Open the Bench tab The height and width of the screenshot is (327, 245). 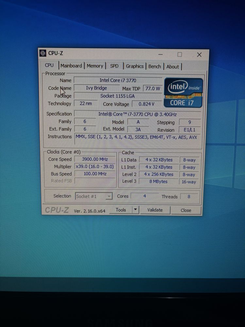click(x=155, y=66)
